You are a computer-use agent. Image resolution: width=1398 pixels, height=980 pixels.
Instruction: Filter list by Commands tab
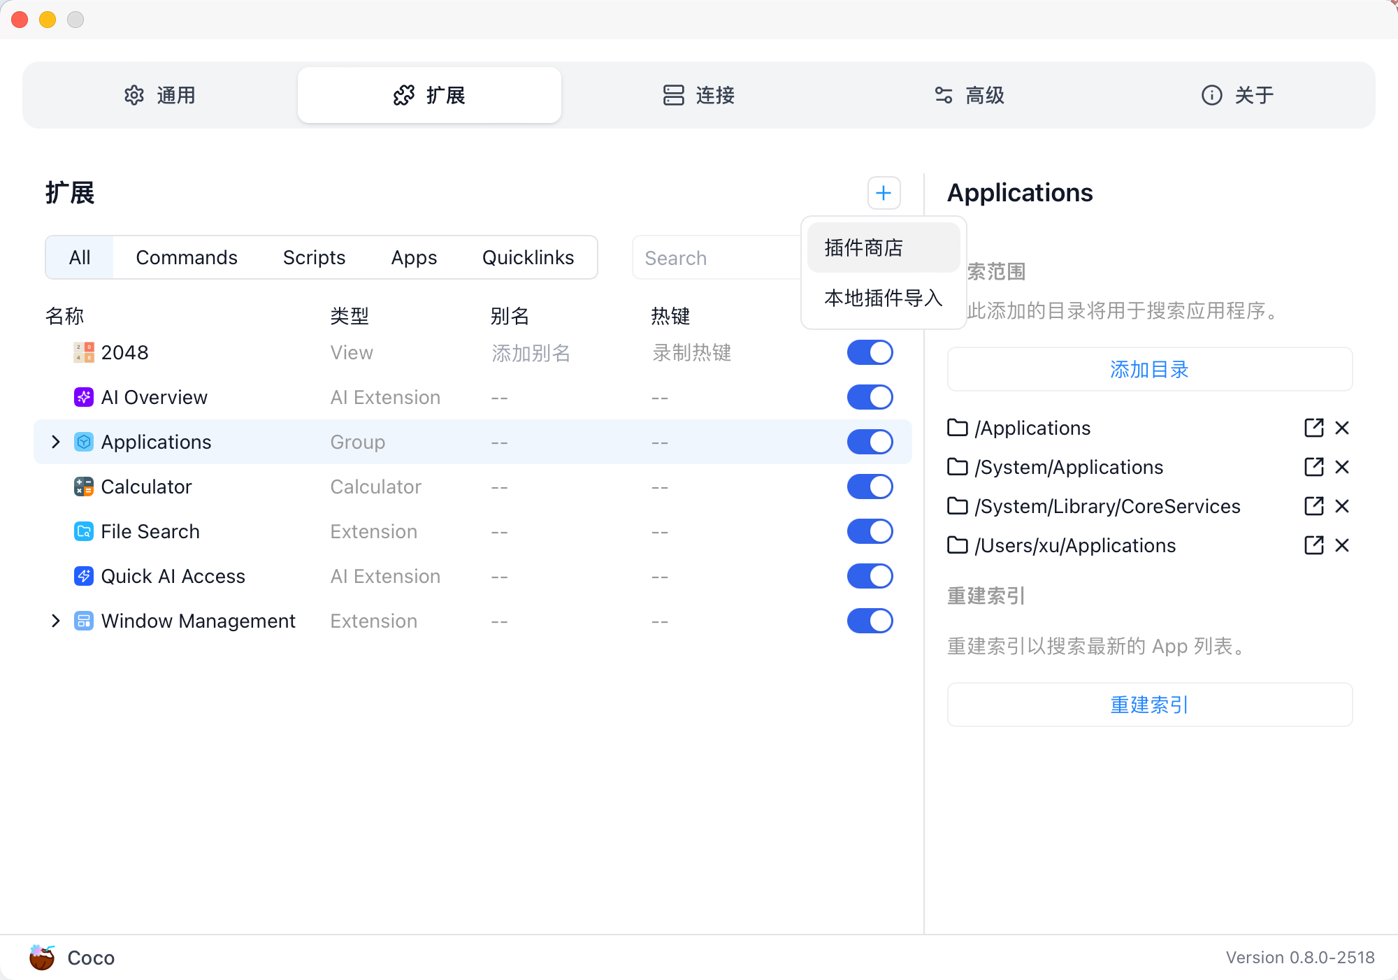point(187,257)
